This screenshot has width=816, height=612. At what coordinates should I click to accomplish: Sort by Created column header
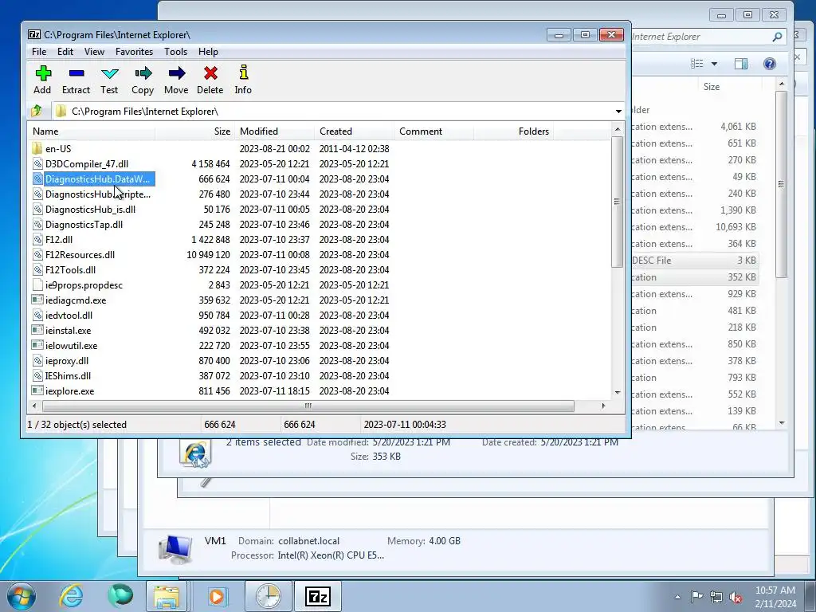pyautogui.click(x=354, y=131)
